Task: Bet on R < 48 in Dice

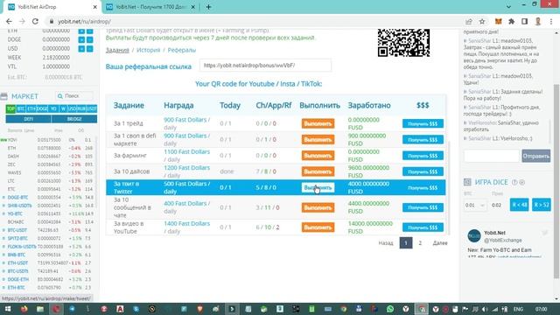Action: [x=519, y=205]
